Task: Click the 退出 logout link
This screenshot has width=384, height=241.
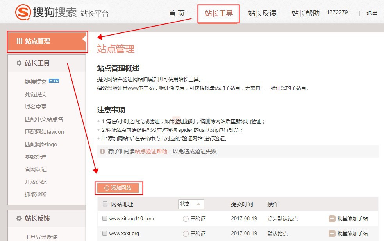Action: point(372,13)
